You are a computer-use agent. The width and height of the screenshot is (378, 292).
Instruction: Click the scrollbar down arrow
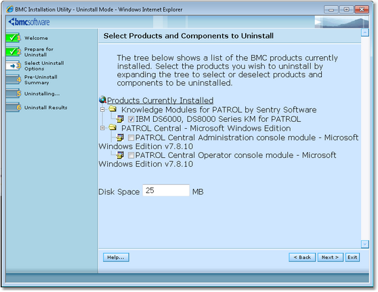tap(365, 245)
